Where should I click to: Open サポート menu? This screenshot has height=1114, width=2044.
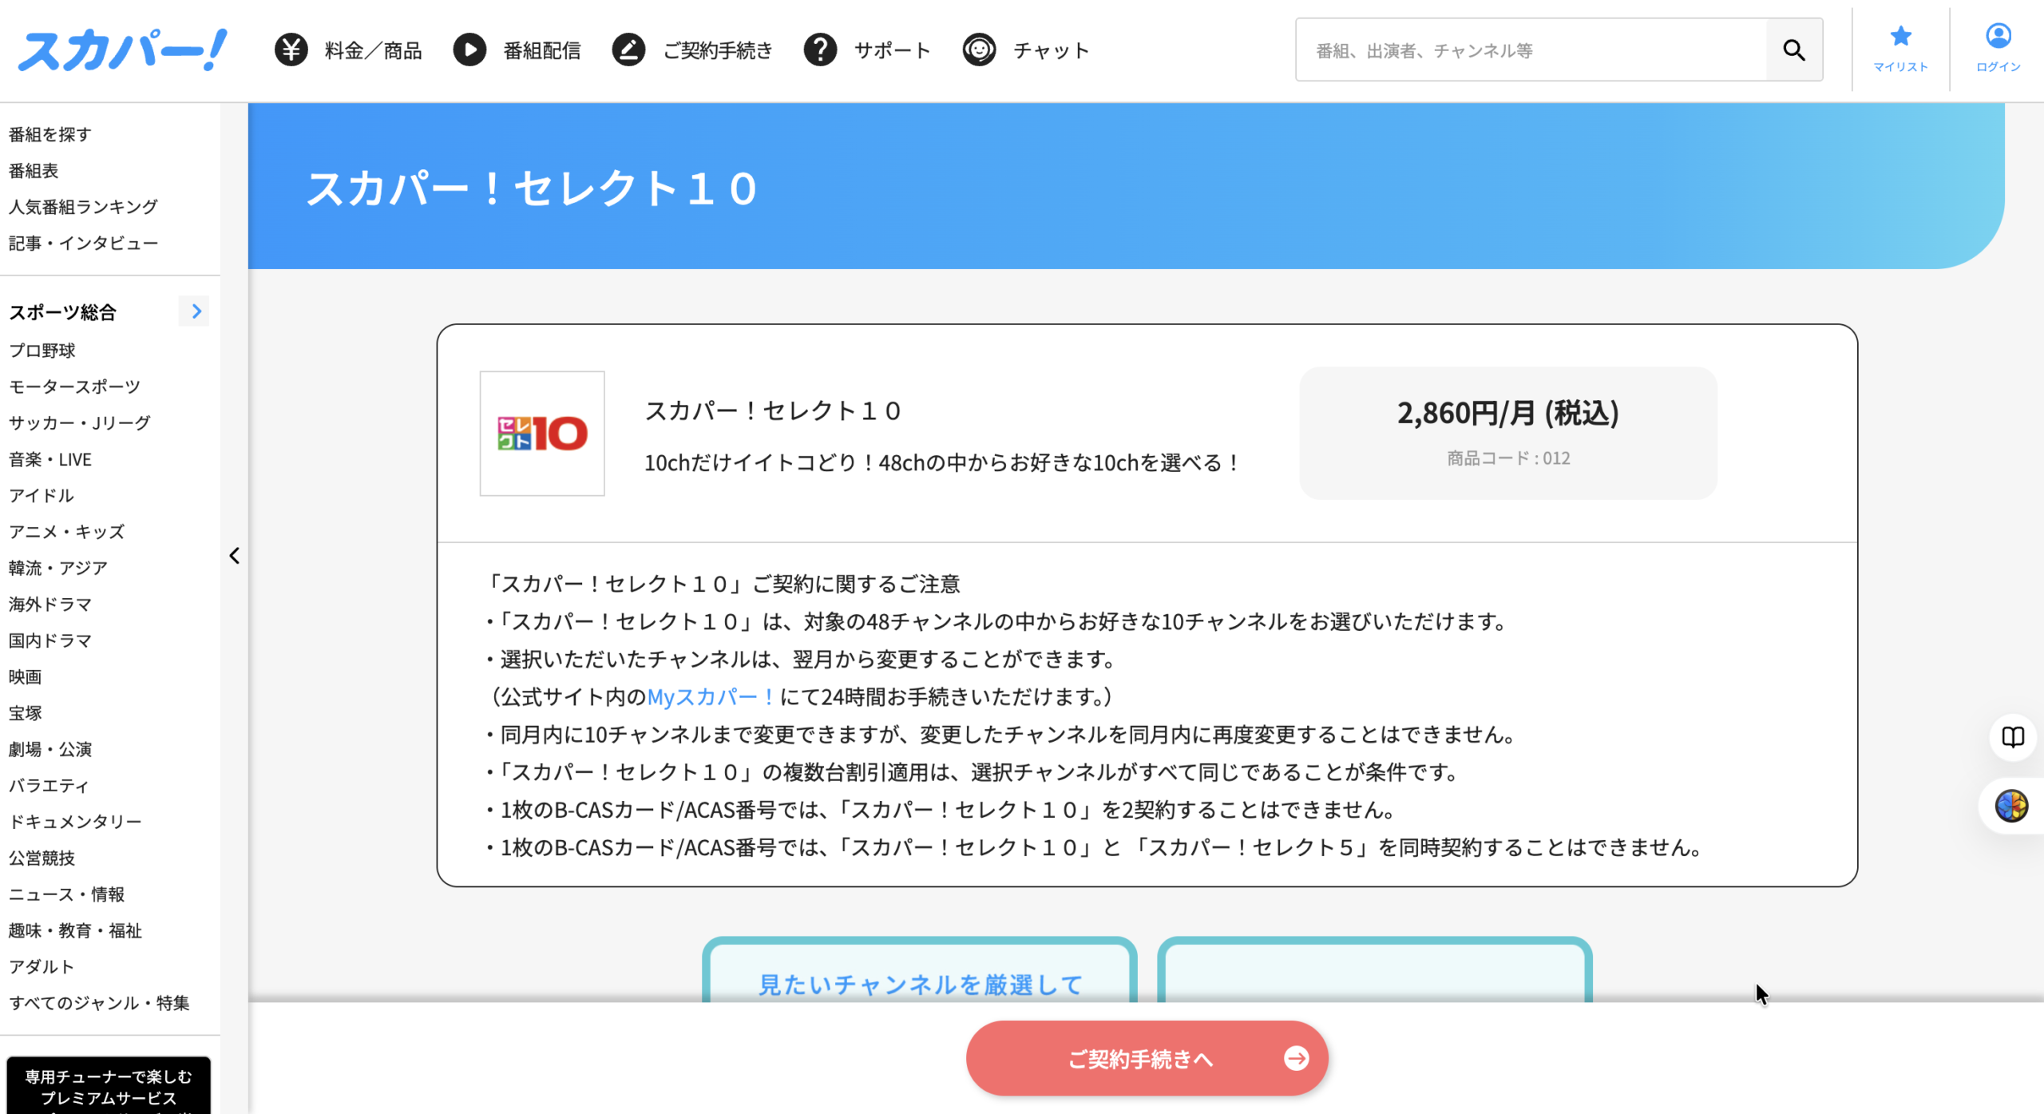click(x=893, y=51)
